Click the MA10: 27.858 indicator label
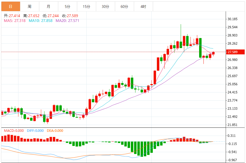 click(41, 21)
